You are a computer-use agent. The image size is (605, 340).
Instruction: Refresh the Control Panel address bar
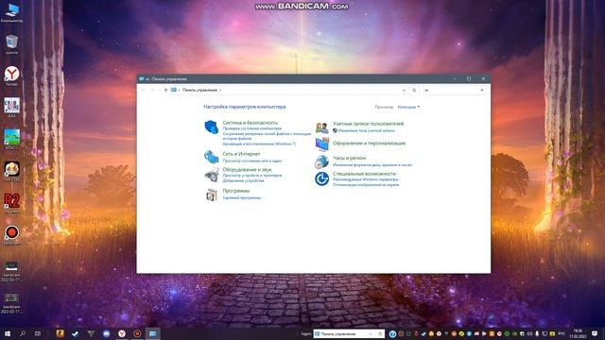click(x=414, y=90)
